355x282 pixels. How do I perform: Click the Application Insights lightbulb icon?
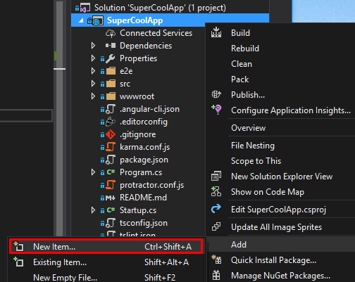click(216, 110)
